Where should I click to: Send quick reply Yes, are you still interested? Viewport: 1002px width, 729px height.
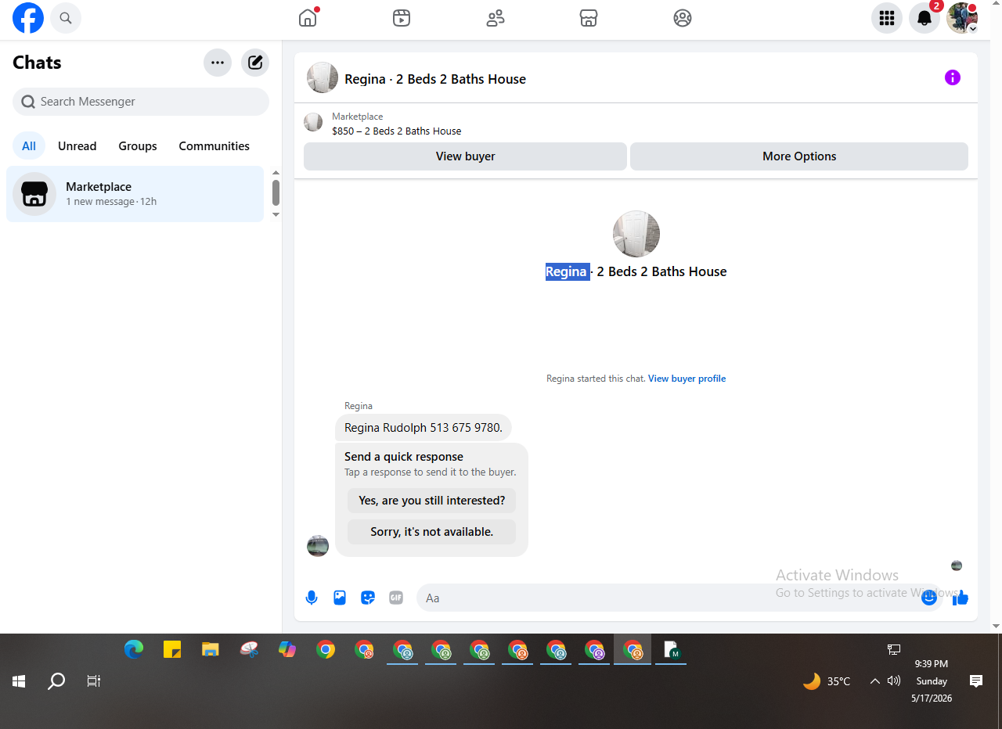[432, 501]
